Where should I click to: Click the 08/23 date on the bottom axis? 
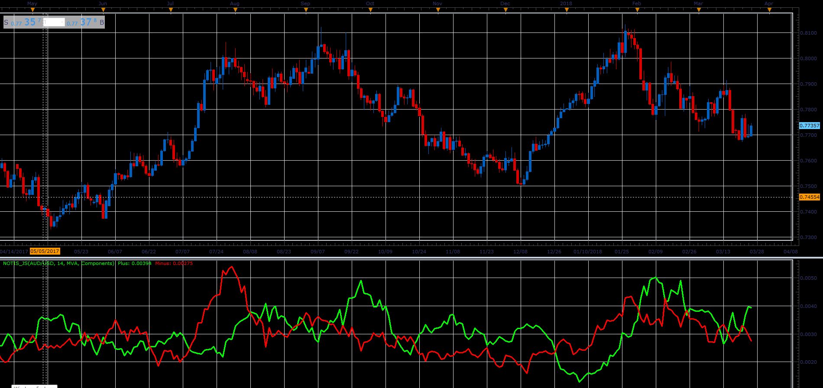[x=284, y=252]
